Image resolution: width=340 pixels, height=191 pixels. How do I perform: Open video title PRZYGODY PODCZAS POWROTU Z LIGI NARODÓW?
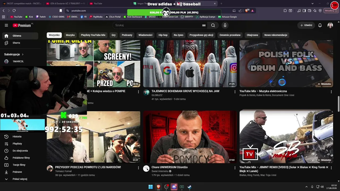pos(88,167)
